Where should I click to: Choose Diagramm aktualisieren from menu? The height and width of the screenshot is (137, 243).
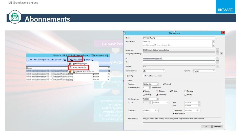pos(83,72)
